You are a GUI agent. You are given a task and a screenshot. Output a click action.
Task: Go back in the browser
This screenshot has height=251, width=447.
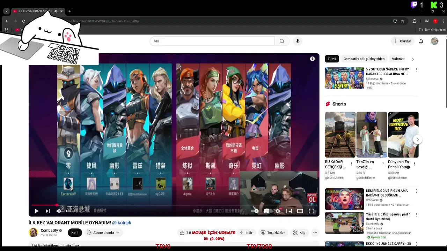click(7, 21)
